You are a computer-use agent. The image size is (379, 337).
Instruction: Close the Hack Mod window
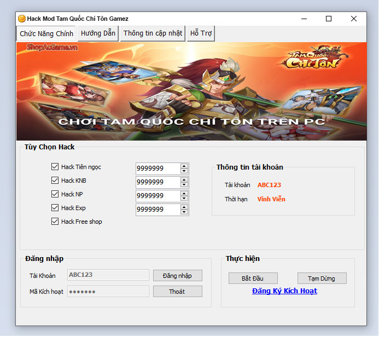click(x=354, y=19)
